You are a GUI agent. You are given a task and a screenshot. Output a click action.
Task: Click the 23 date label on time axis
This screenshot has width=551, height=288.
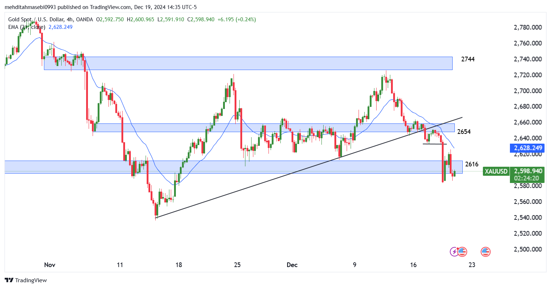[472, 265]
